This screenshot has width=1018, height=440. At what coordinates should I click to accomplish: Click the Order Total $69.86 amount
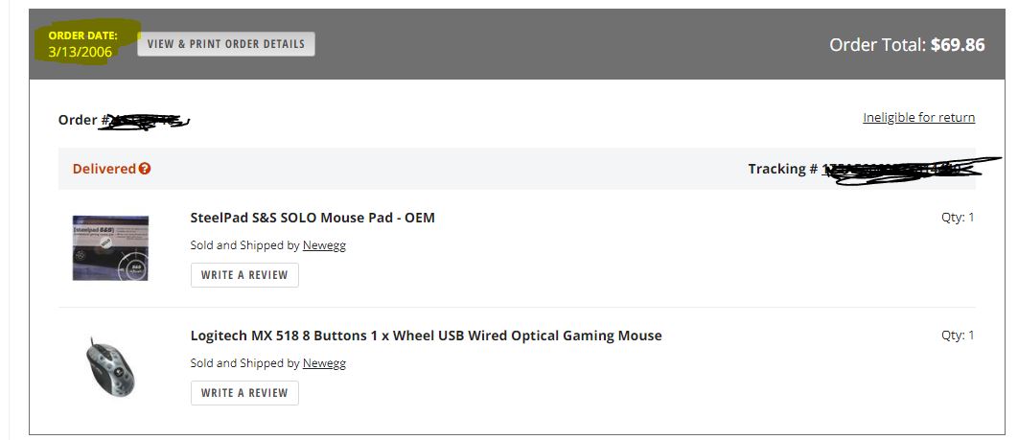[958, 45]
